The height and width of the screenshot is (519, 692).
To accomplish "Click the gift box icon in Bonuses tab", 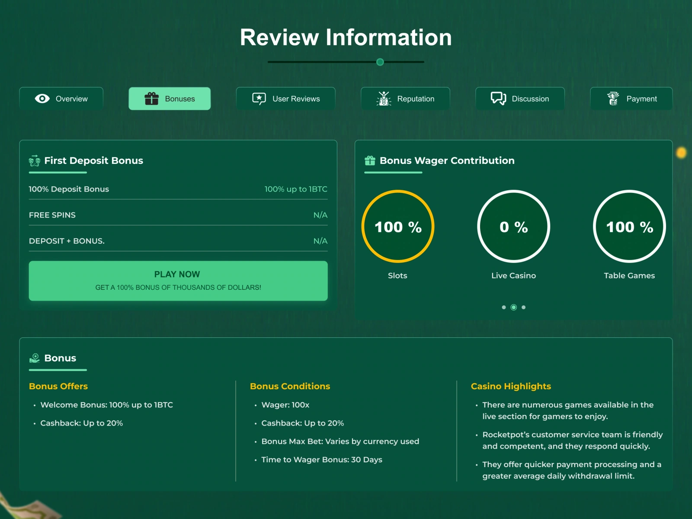I will 151,99.
